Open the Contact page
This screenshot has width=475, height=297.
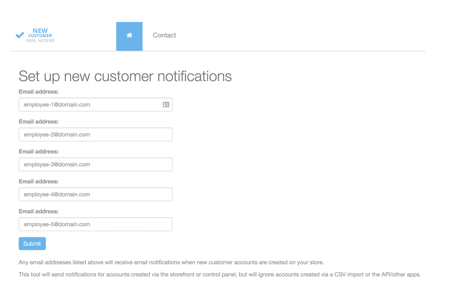[x=164, y=35]
